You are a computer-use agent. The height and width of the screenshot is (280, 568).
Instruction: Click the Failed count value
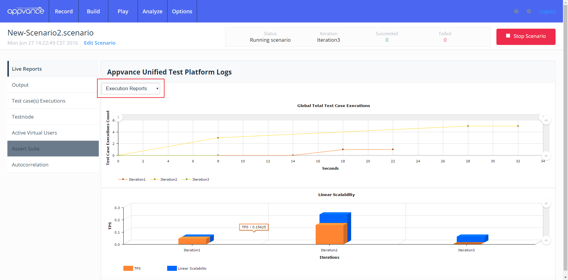tap(445, 40)
